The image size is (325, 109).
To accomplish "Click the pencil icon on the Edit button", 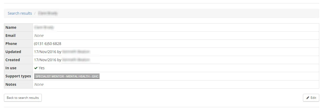I will pos(308,98).
